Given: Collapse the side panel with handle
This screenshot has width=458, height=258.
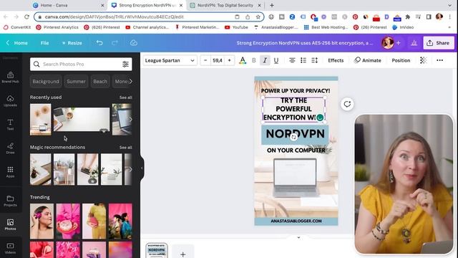Looking at the screenshot, I should pyautogui.click(x=142, y=168).
